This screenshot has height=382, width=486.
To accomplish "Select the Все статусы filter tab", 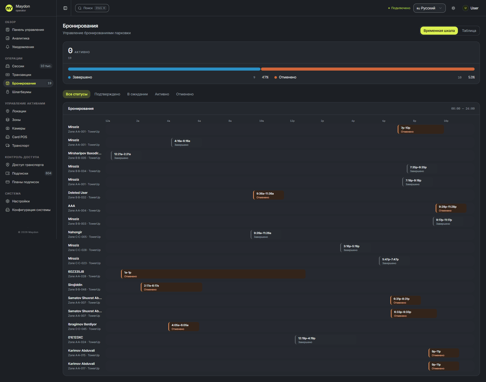I will 76,94.
